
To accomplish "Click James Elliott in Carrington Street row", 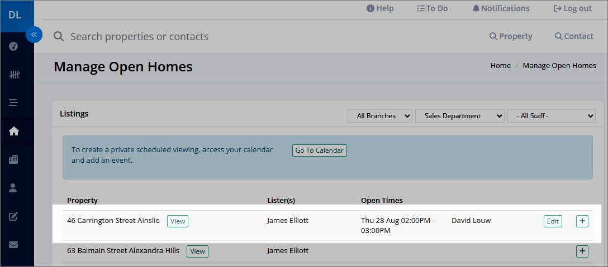I will coord(288,221).
